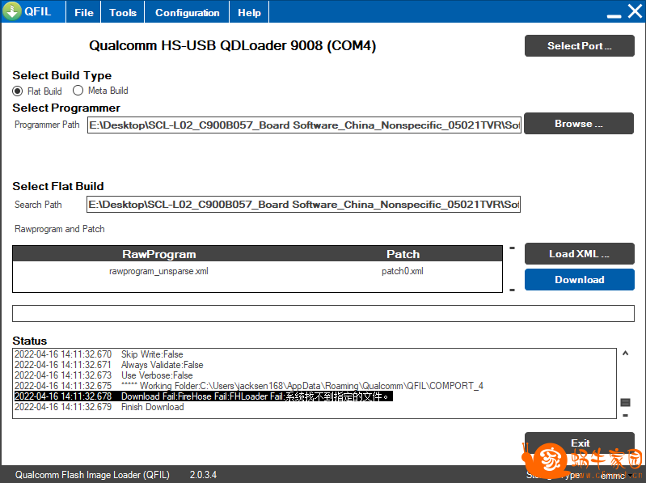Click the Patch column header
Viewport: 646px width, 483px height.
pyautogui.click(x=403, y=254)
